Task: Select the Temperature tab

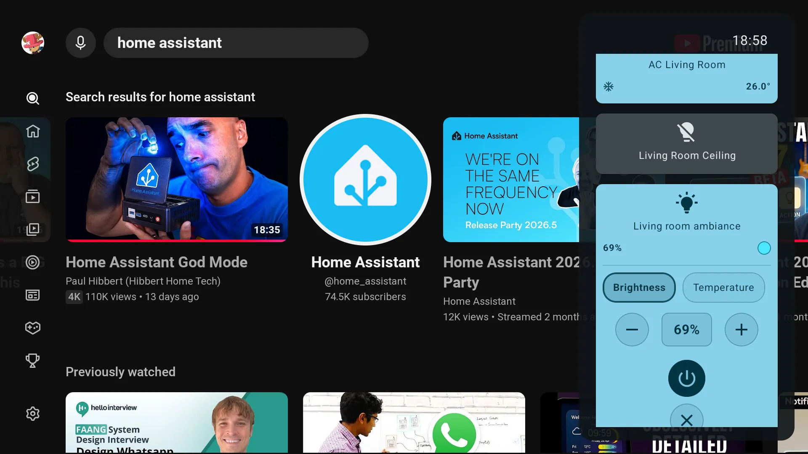Action: click(724, 288)
